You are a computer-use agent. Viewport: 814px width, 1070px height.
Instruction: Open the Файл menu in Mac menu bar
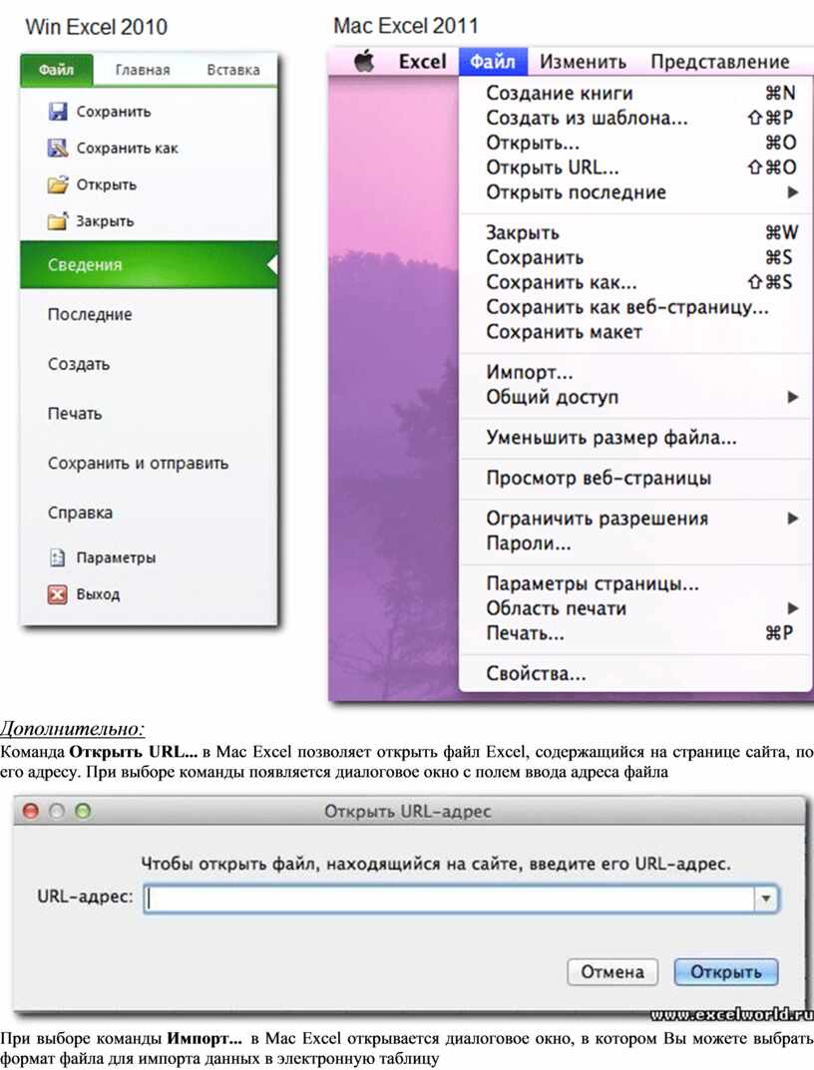coord(493,62)
